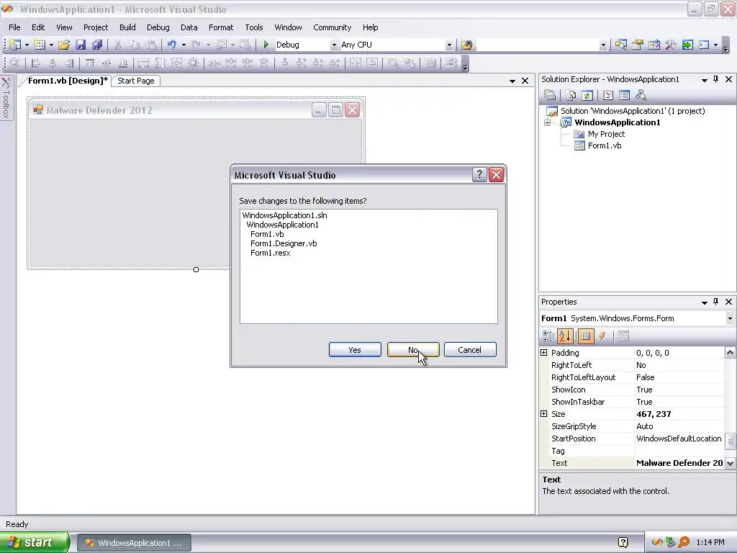Click the Save All toolbar icon
737x553 pixels.
click(97, 45)
